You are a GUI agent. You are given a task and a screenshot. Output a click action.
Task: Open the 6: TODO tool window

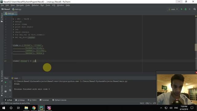click(x=32, y=100)
